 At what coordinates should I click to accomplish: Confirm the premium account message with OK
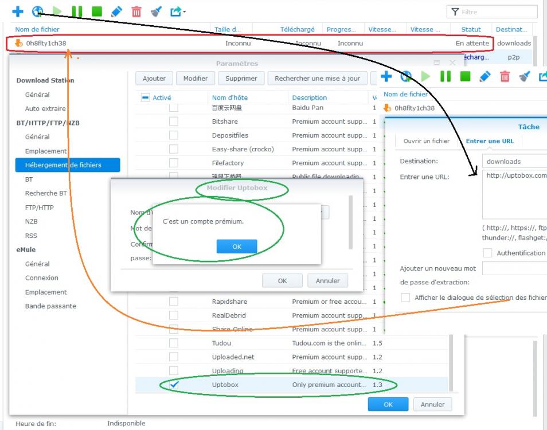tap(237, 247)
